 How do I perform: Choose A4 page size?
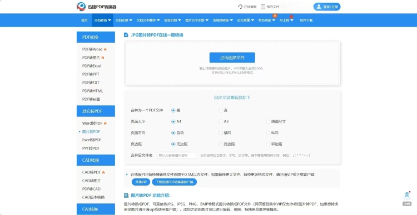click(173, 122)
